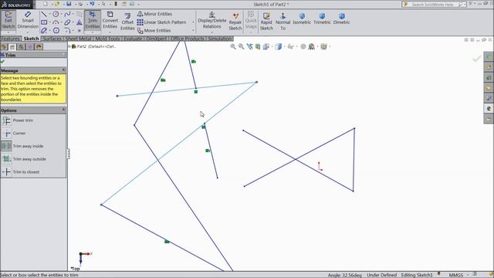Click the New document icon

click(x=46, y=4)
